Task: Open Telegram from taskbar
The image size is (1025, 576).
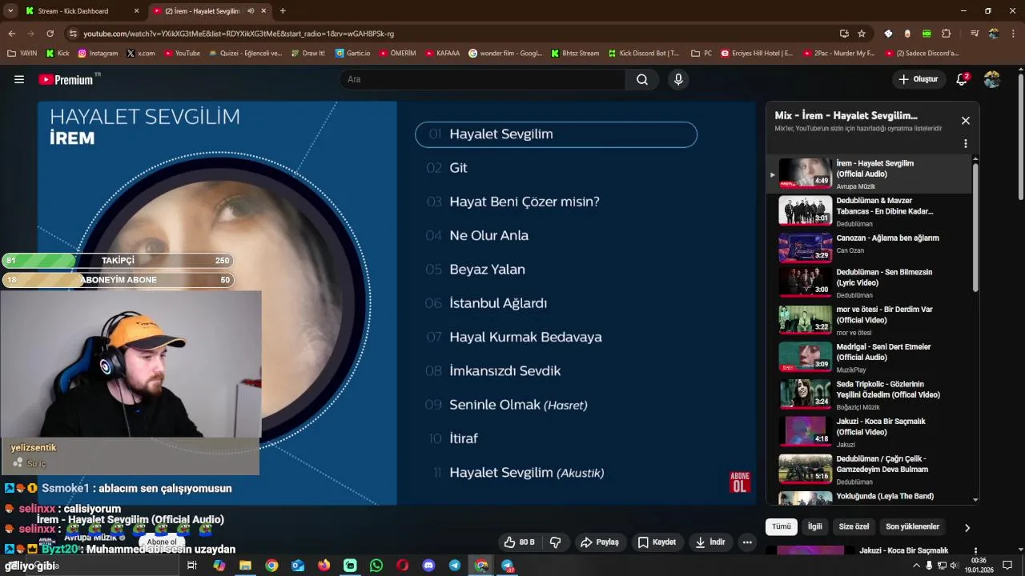Action: click(x=455, y=566)
